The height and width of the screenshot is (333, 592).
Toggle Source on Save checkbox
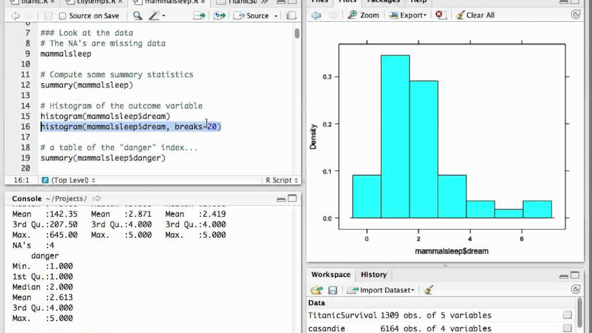pos(62,16)
